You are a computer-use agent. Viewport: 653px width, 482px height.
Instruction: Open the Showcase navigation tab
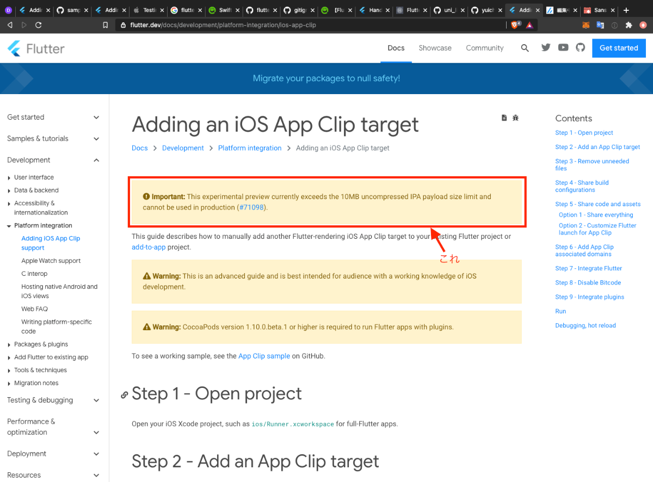click(435, 48)
